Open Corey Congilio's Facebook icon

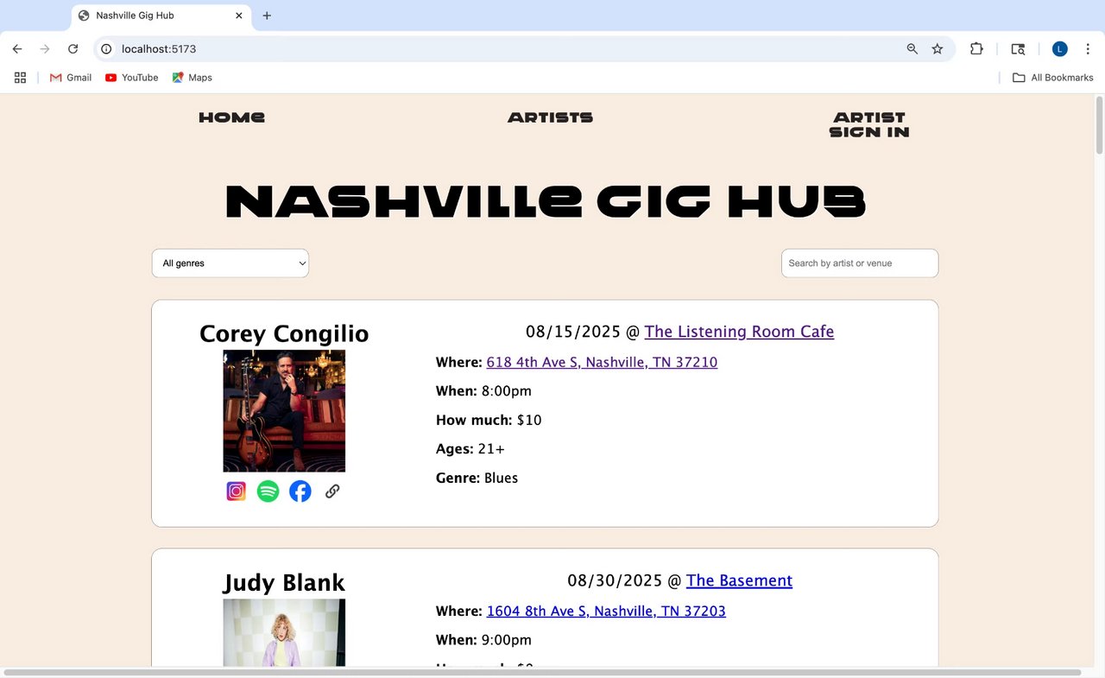click(x=300, y=491)
